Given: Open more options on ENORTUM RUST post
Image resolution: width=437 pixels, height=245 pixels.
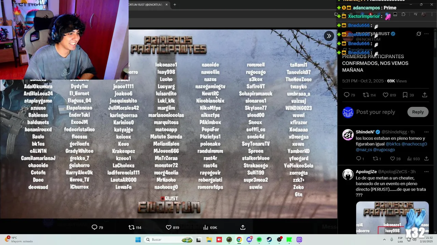Looking at the screenshot, I should [426, 34].
